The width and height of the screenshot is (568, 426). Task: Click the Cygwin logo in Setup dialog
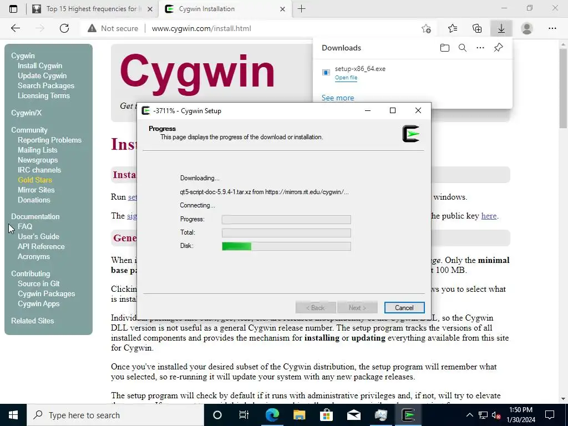click(x=411, y=134)
